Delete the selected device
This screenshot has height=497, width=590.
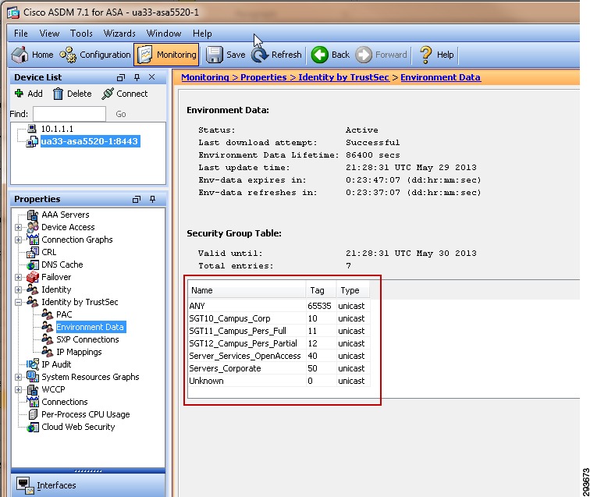[x=73, y=94]
